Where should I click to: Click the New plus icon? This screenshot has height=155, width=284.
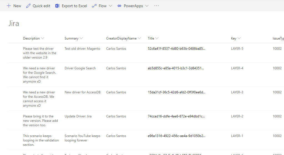coord(9,6)
